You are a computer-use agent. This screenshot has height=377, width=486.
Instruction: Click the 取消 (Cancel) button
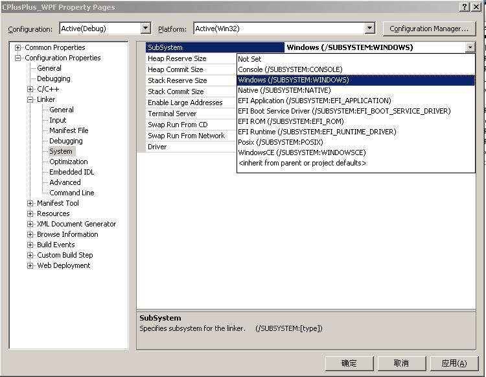(402, 363)
